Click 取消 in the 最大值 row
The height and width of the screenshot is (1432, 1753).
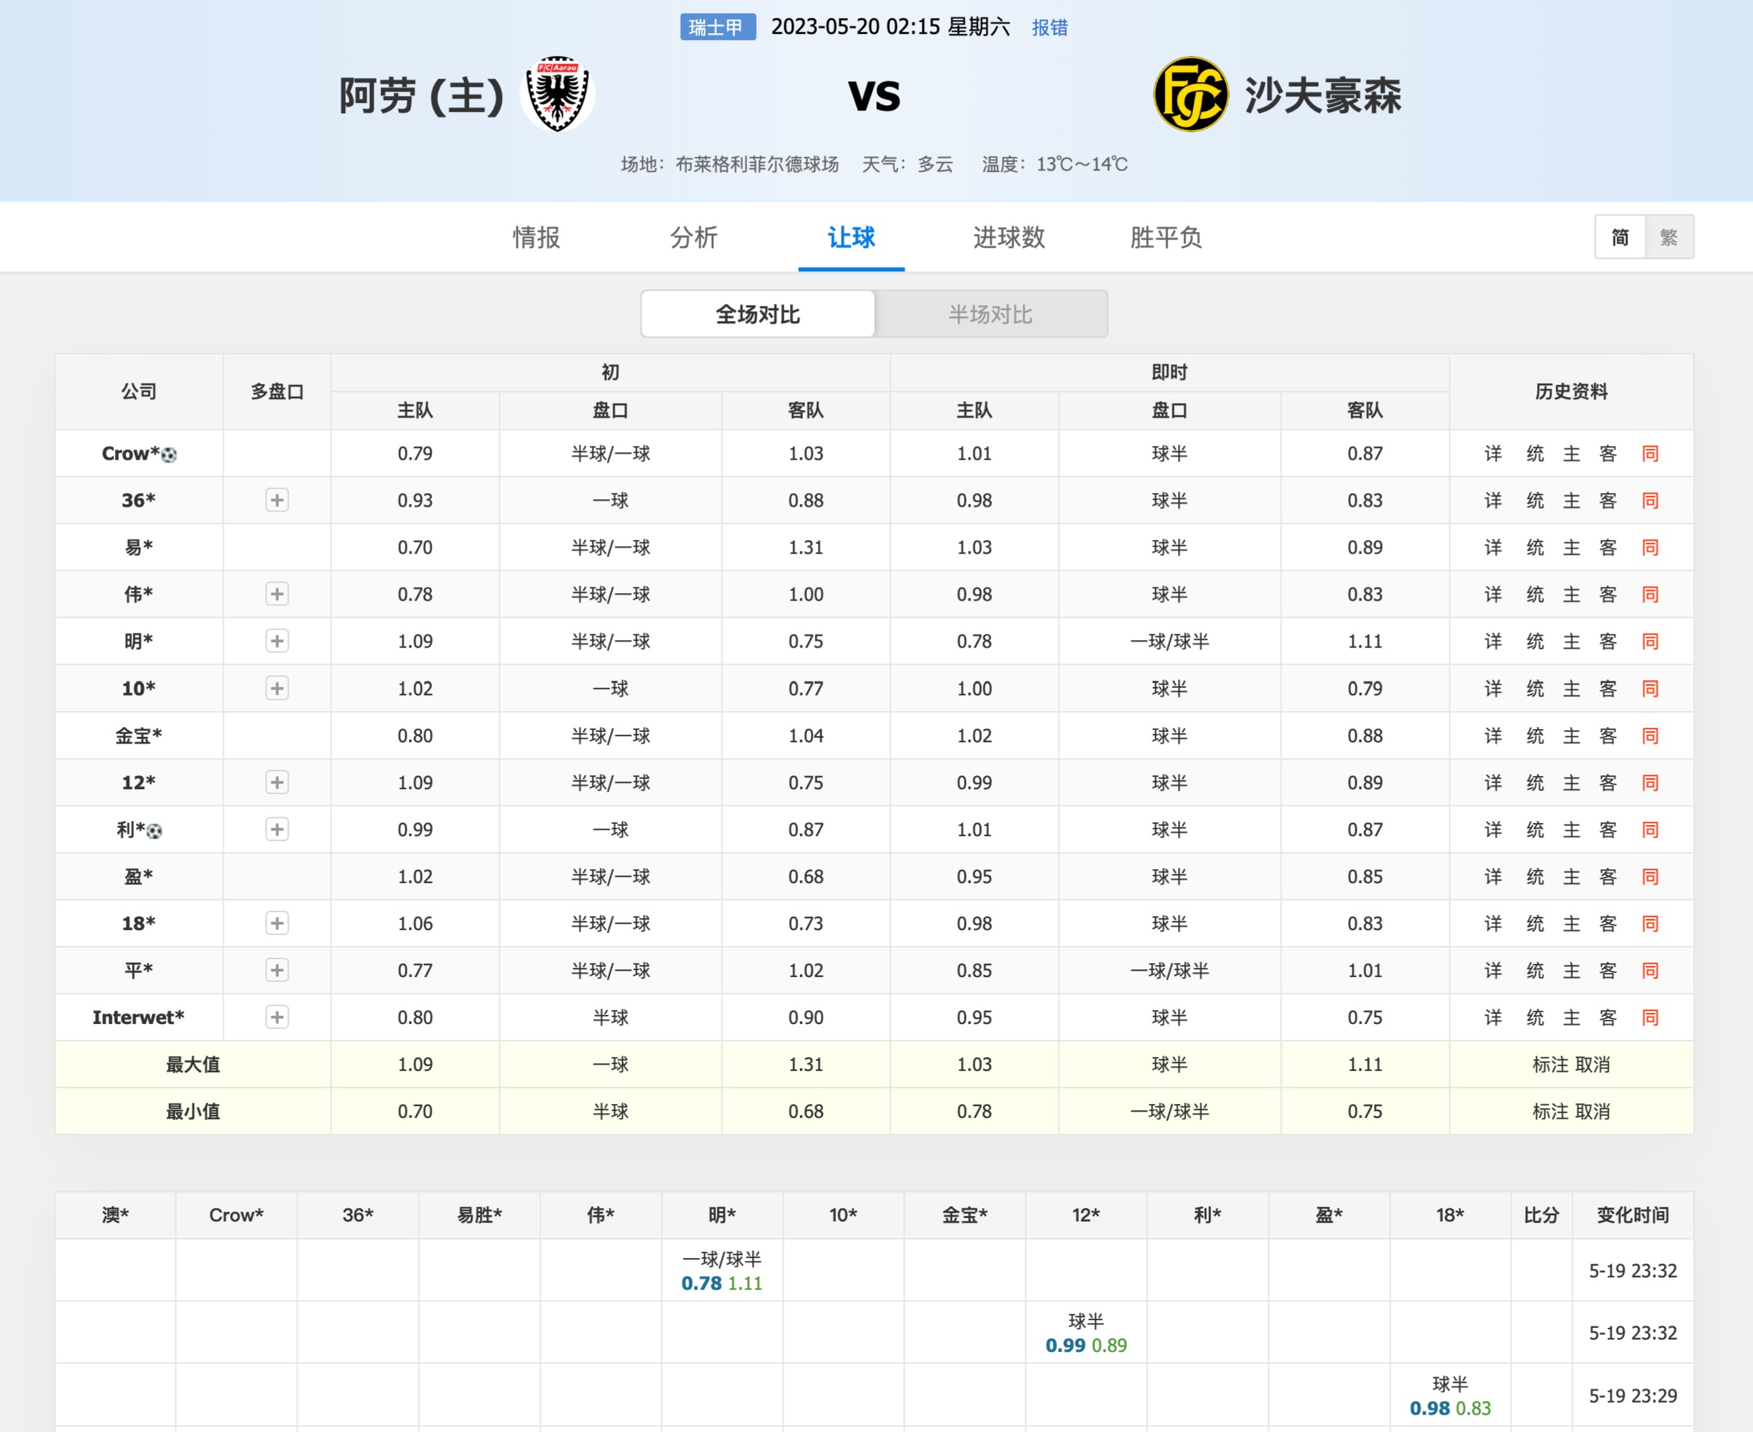1592,1064
